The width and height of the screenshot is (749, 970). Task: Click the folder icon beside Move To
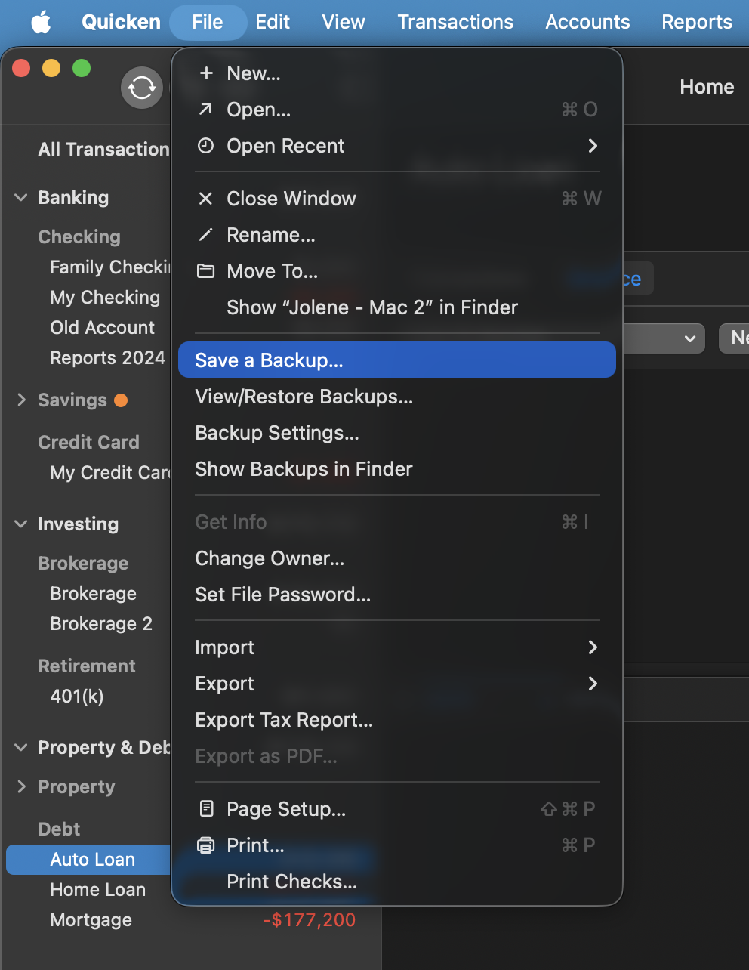(x=205, y=271)
